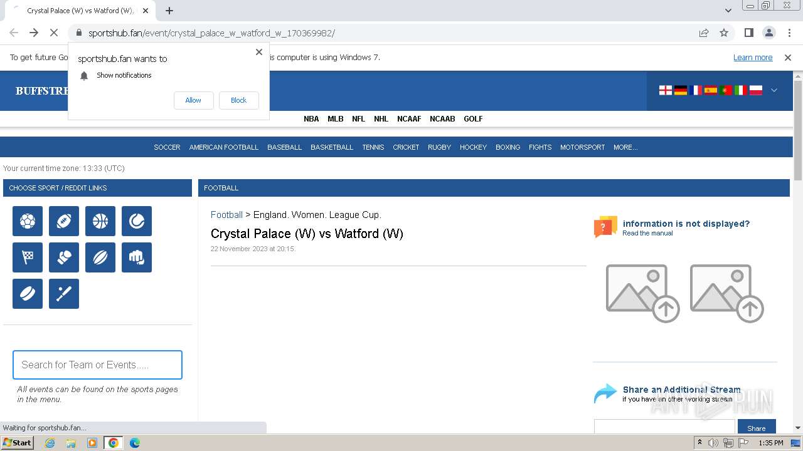Open the Chrome profile avatar

point(768,33)
